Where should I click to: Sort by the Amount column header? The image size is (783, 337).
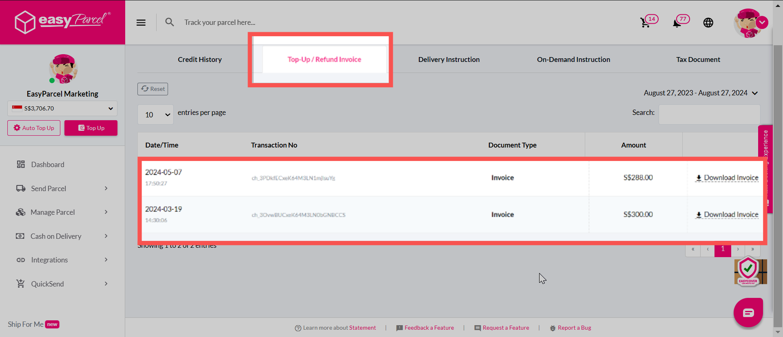click(x=633, y=145)
